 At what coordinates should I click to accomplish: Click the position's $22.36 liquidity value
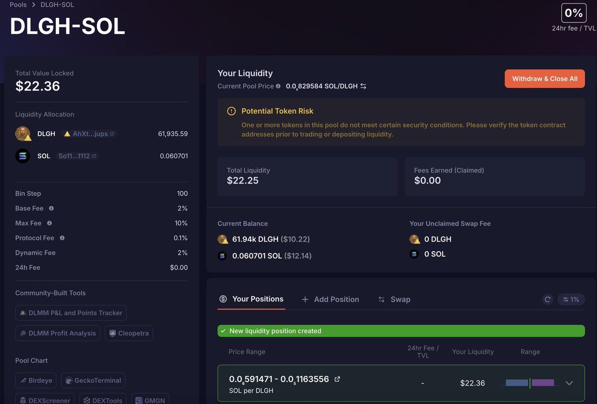point(473,383)
